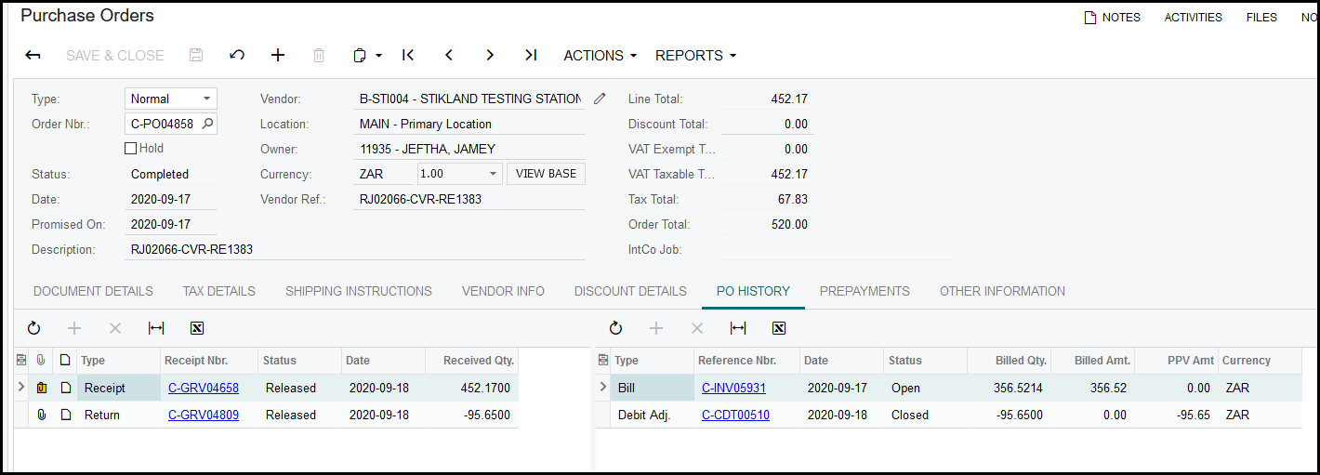The height and width of the screenshot is (475, 1320).
Task: Switch to the TAX DETAILS tab
Action: click(218, 291)
